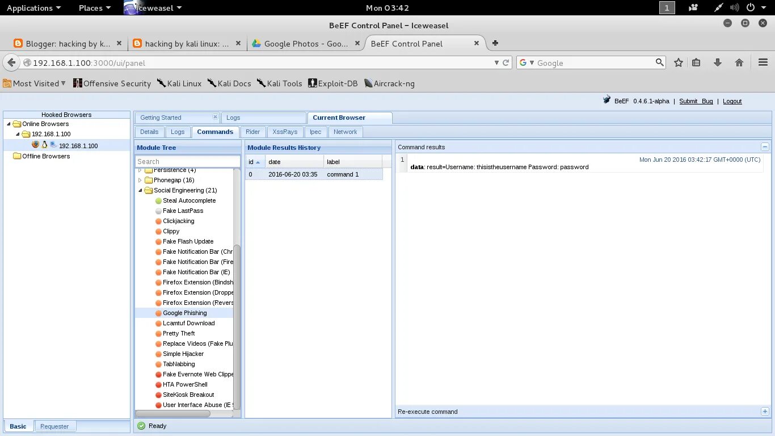Select the Lcamtuf Download module
The width and height of the screenshot is (775, 436).
[x=185, y=323]
